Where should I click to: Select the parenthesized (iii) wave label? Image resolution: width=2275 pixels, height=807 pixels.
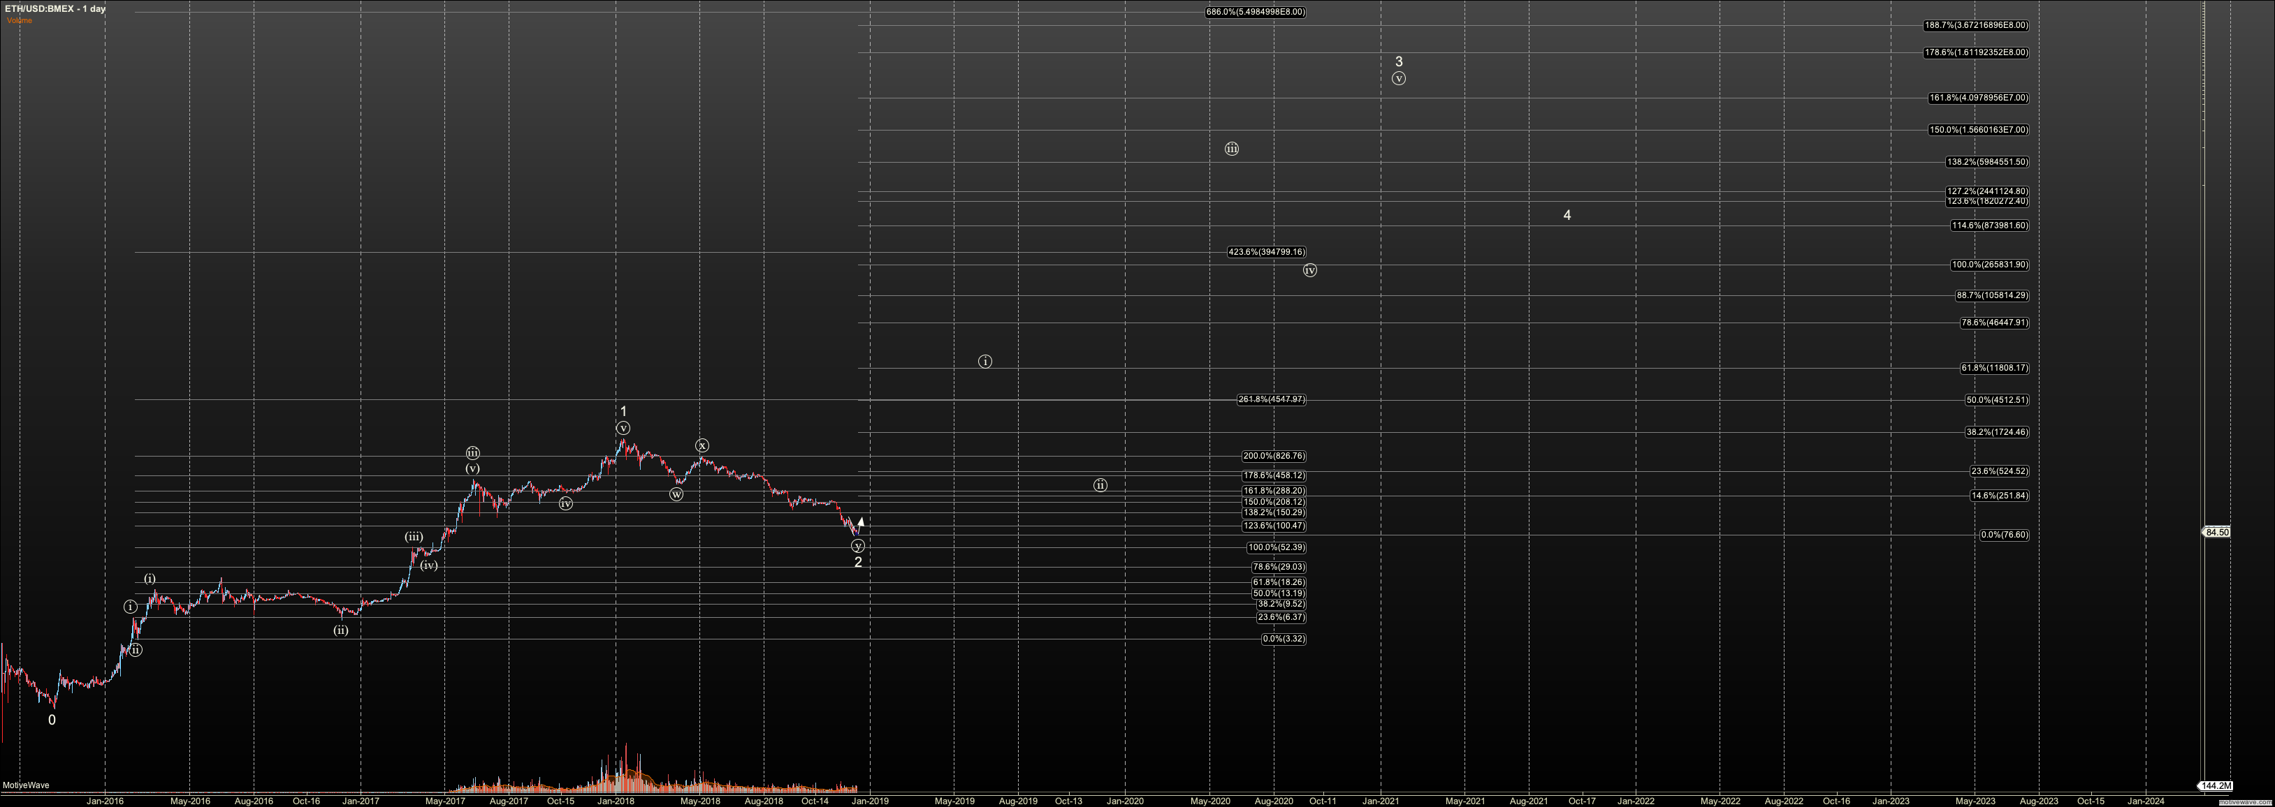414,537
